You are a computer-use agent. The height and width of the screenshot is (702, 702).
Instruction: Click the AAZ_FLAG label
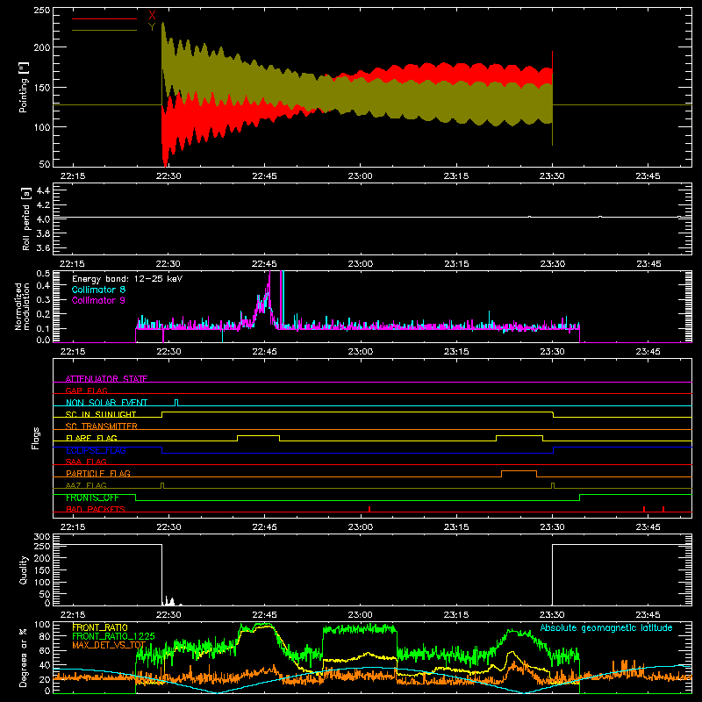pos(86,485)
